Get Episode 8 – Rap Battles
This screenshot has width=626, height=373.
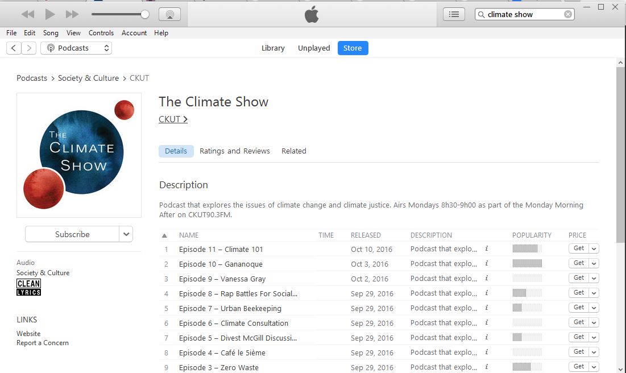(578, 293)
